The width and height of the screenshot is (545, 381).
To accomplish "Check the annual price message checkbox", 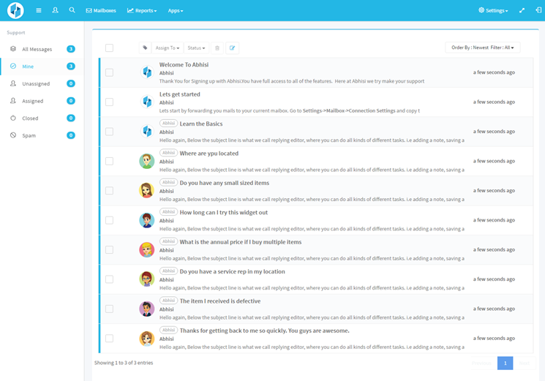I will click(x=109, y=249).
